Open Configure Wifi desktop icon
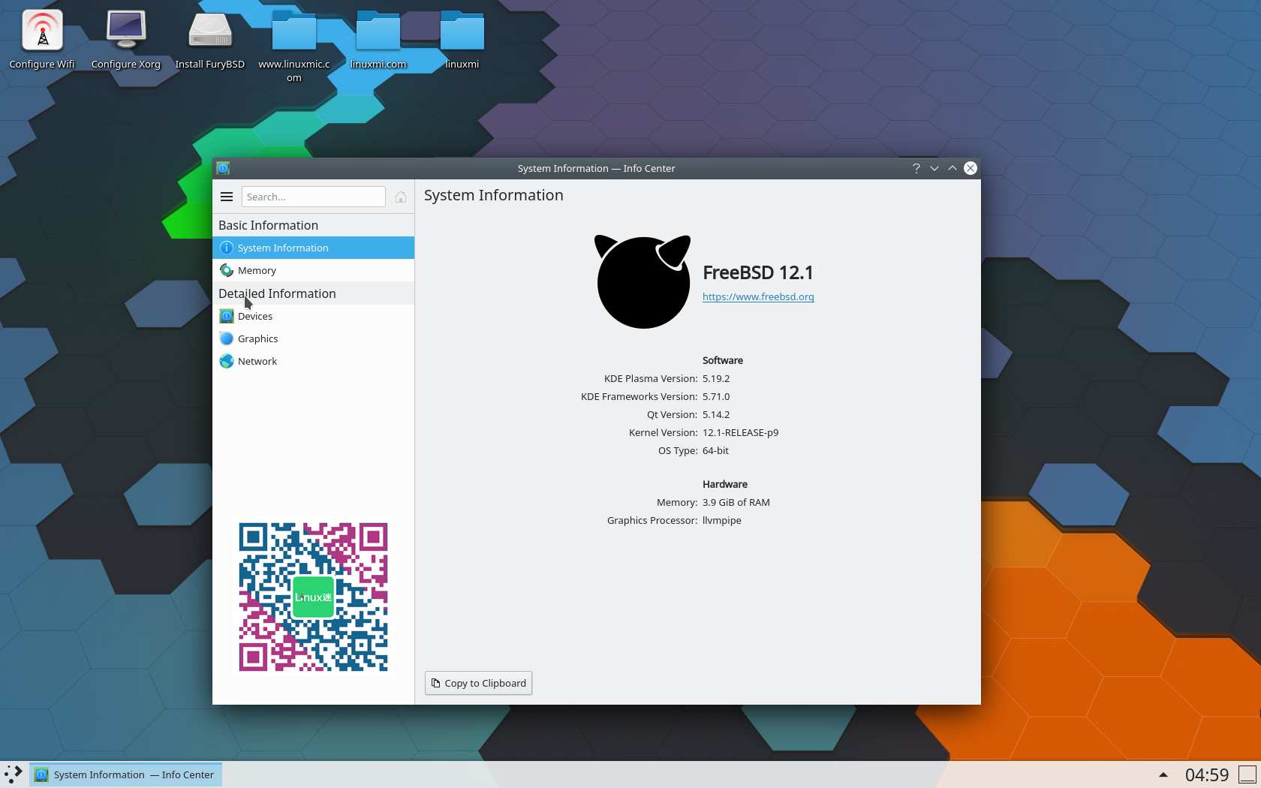This screenshot has width=1261, height=788. click(x=42, y=39)
